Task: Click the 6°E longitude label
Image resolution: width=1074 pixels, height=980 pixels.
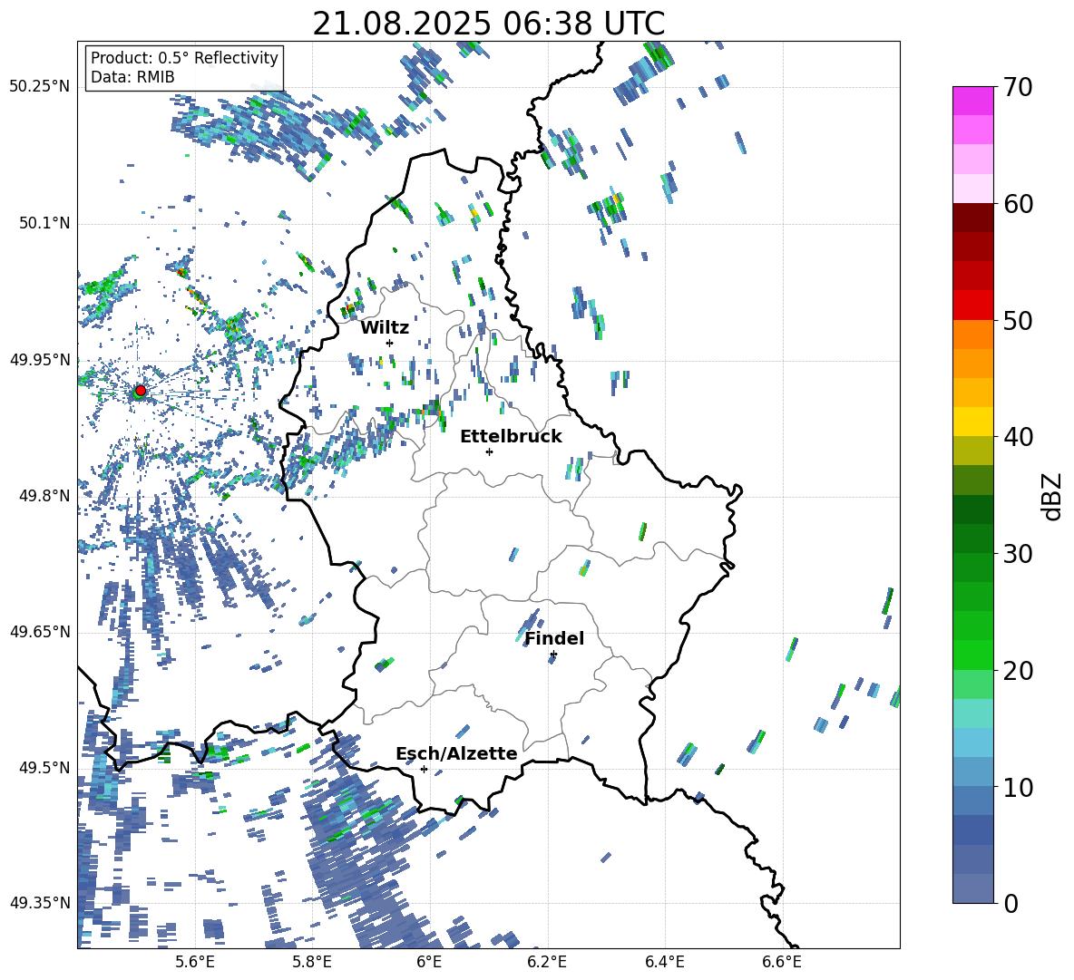Action: click(429, 962)
